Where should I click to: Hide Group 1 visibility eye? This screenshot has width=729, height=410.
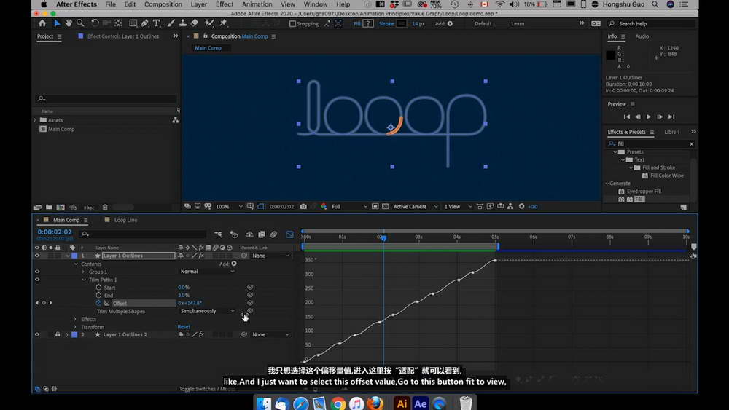click(x=37, y=272)
